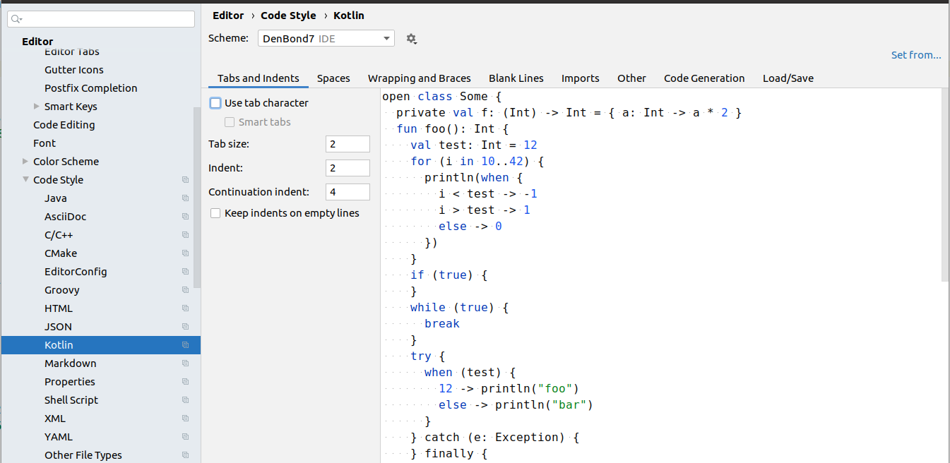Enable the Use tab character checkbox
This screenshot has height=463, width=950.
point(215,103)
